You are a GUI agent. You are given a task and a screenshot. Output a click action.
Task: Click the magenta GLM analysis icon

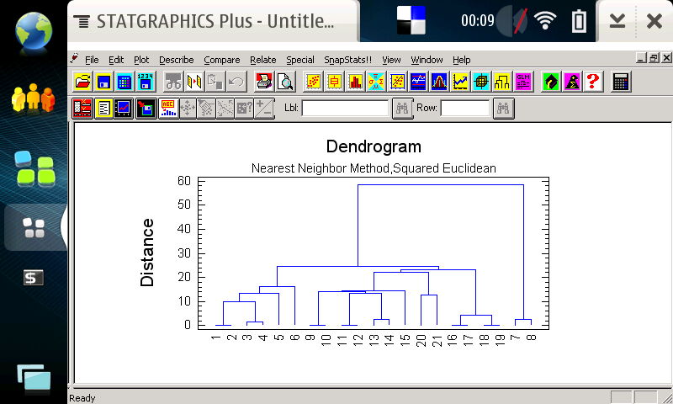[x=523, y=82]
